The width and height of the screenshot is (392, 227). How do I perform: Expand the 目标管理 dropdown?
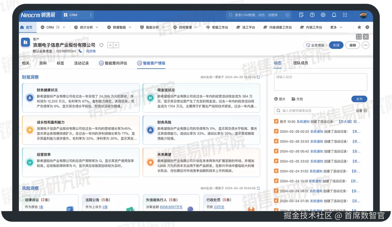(x=196, y=27)
